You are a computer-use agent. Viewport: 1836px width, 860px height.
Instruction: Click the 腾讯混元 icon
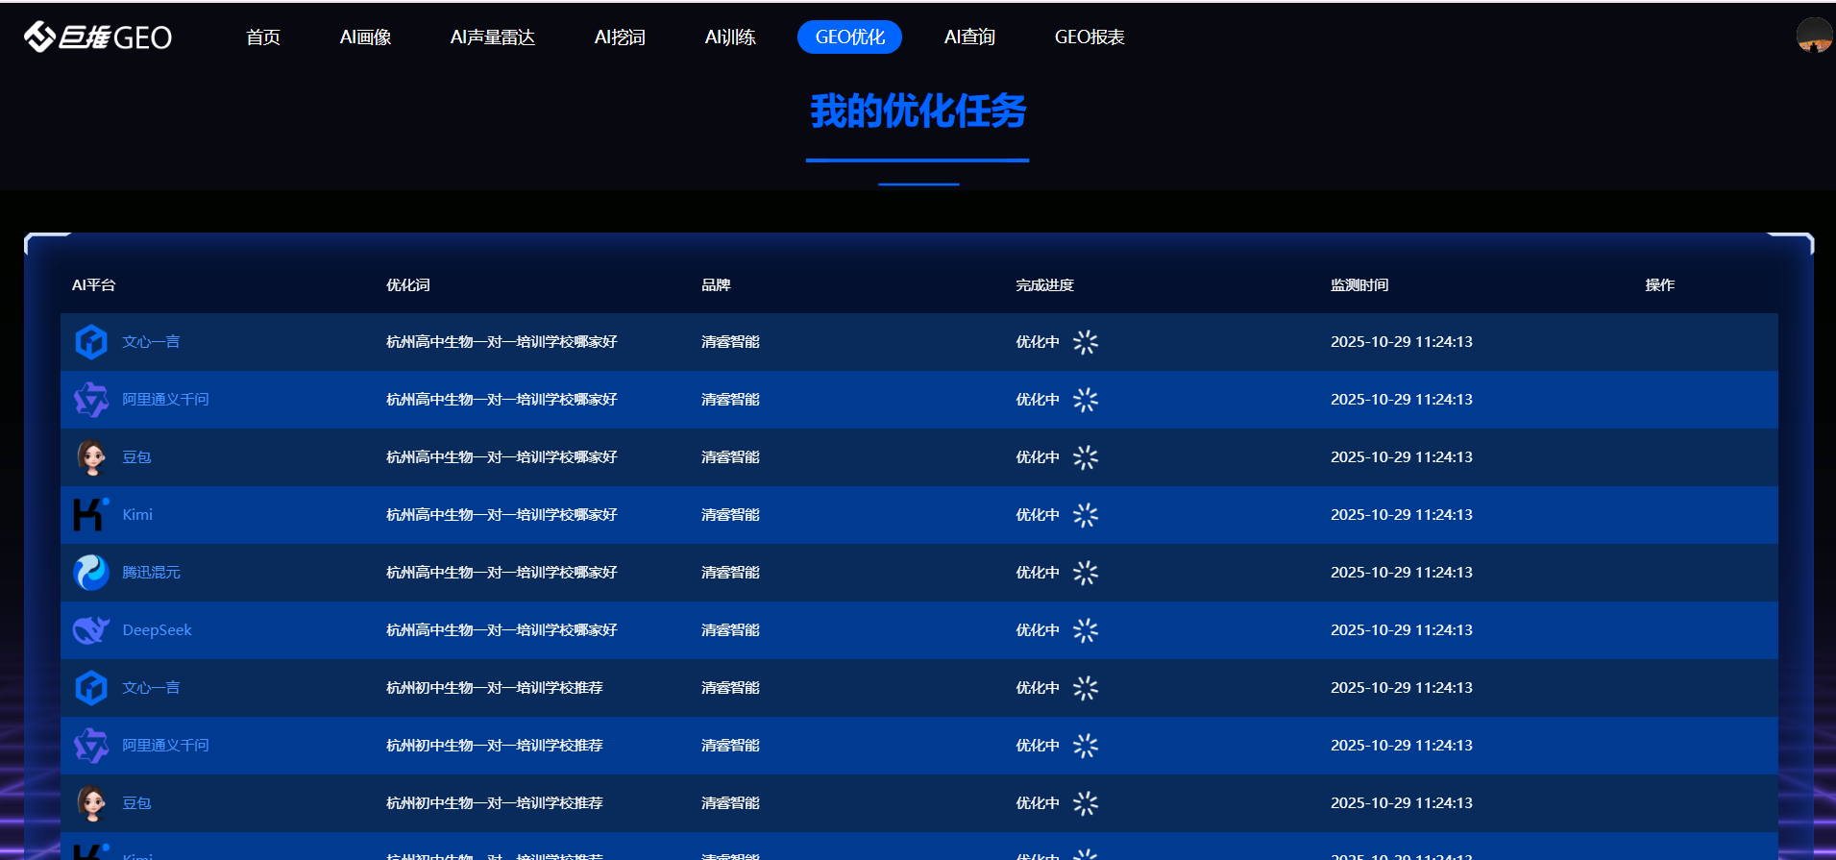pyautogui.click(x=91, y=573)
